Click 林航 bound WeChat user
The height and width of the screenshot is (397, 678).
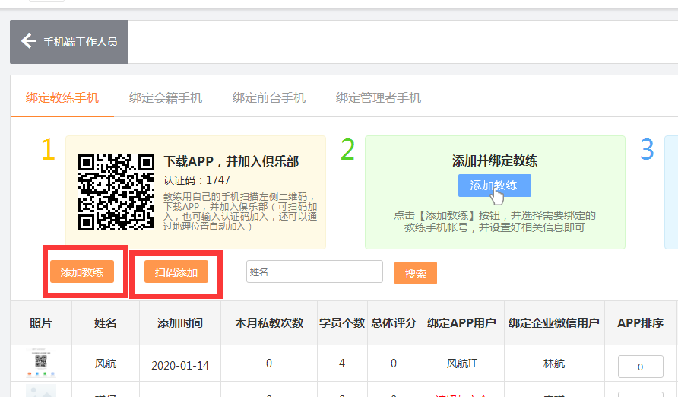click(554, 364)
